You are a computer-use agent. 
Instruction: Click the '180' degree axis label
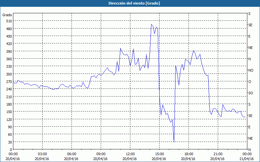[x=9, y=104]
